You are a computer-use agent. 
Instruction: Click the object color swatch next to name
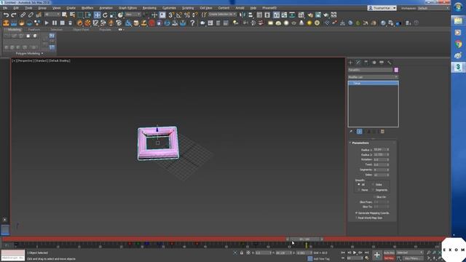(396, 70)
